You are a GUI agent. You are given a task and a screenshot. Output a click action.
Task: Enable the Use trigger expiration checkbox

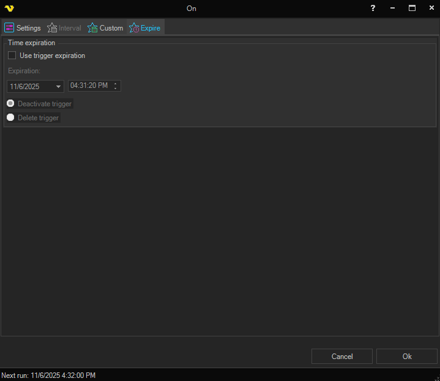[12, 56]
